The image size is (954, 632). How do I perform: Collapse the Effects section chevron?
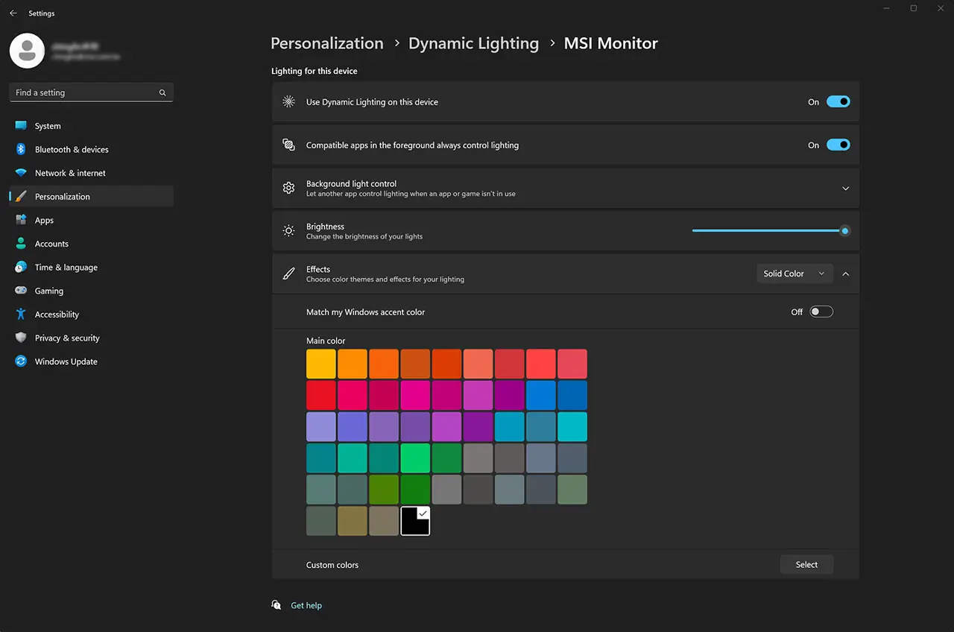point(845,274)
